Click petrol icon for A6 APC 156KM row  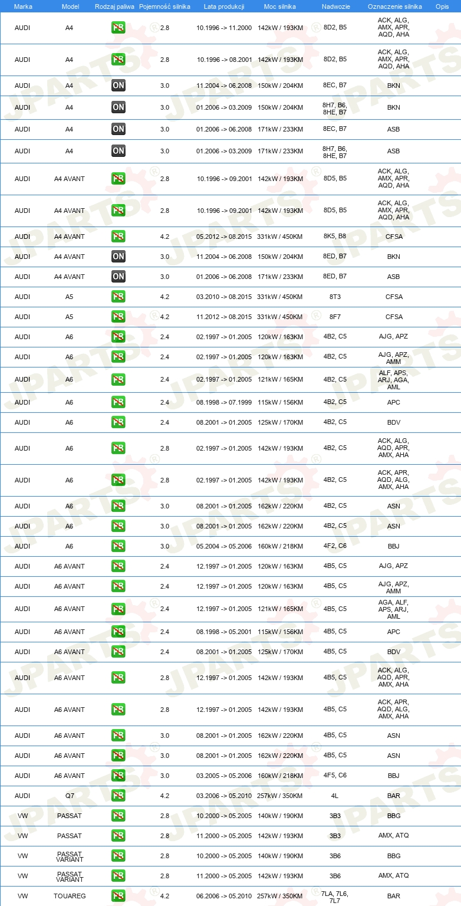click(x=118, y=402)
